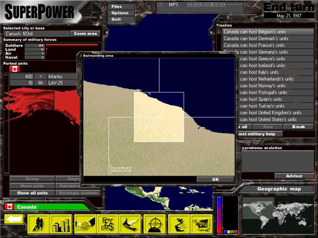Open the targeting crosshair icon

click(155, 224)
